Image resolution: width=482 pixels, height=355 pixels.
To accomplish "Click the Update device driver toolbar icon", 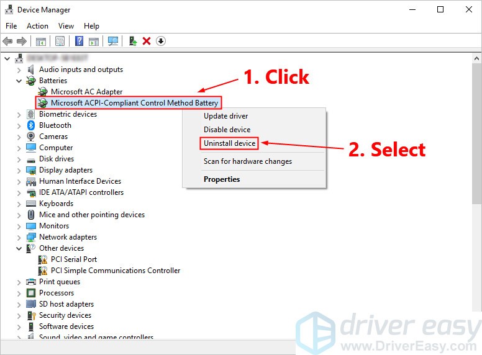I will (x=133, y=41).
